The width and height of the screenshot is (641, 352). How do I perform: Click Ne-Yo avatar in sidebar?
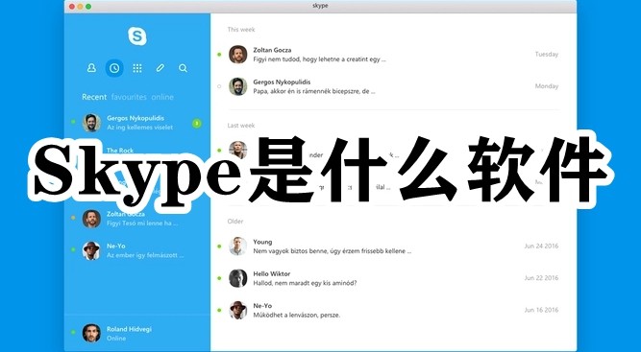91,250
